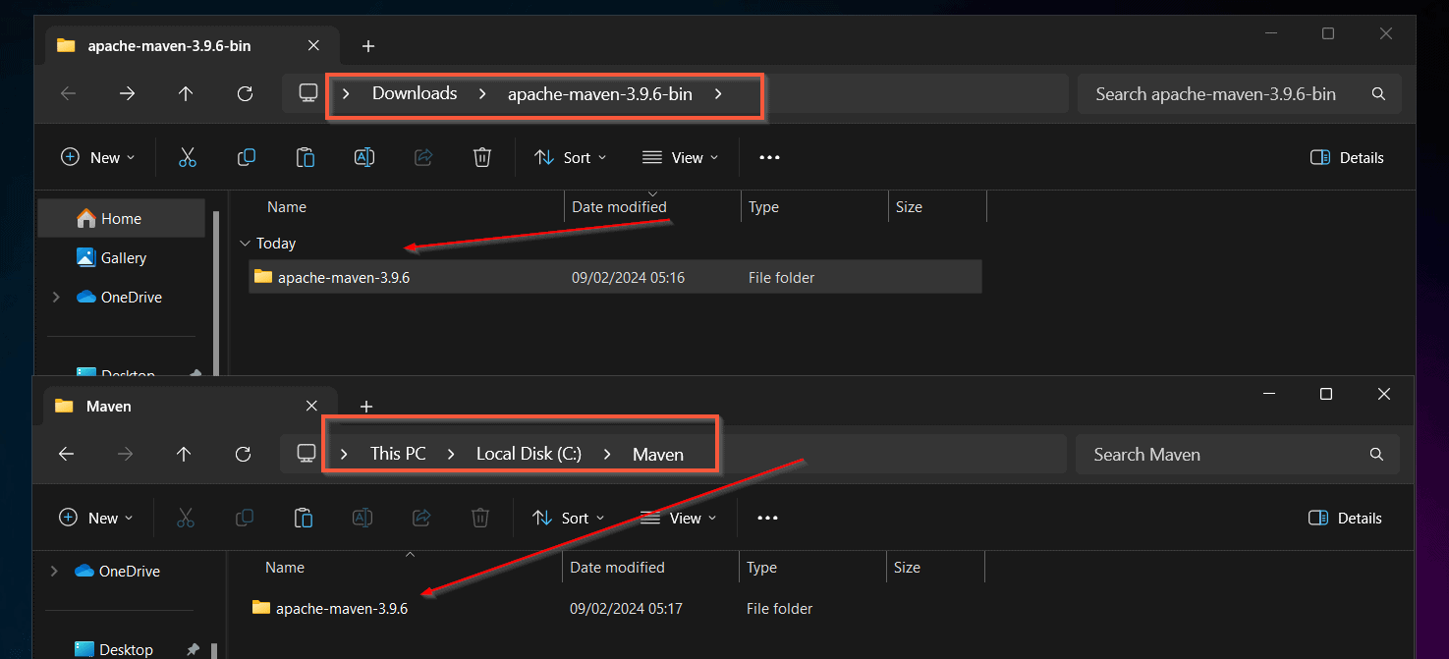Open See more (…) in apache-maven-3.9.6-bin window
Image resolution: width=1449 pixels, height=659 pixels.
(x=769, y=157)
